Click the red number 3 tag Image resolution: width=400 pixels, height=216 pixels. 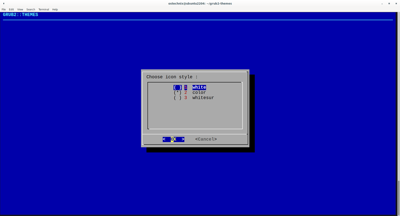pyautogui.click(x=186, y=98)
